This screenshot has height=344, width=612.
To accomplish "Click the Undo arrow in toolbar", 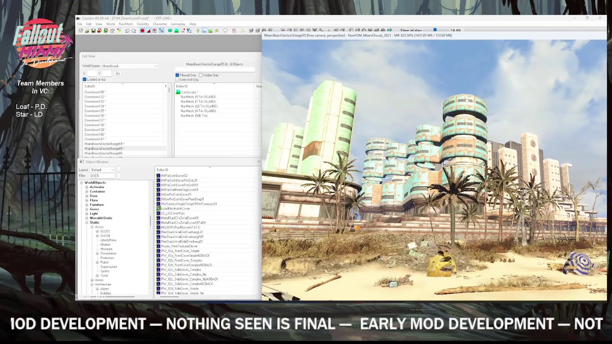I will [127, 31].
